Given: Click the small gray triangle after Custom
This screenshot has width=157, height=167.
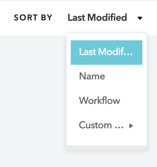Looking at the screenshot, I should pyautogui.click(x=131, y=126).
